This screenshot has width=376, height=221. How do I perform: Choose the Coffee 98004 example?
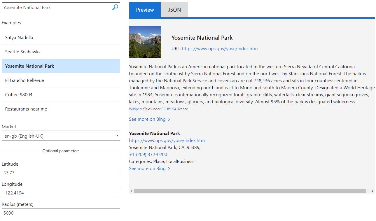[x=61, y=94]
